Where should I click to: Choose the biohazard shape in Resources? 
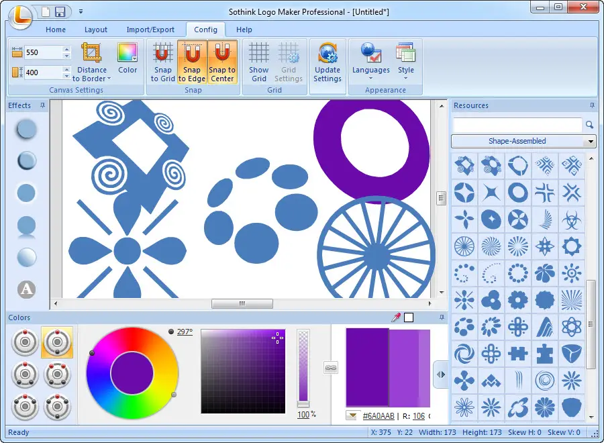[x=571, y=219]
